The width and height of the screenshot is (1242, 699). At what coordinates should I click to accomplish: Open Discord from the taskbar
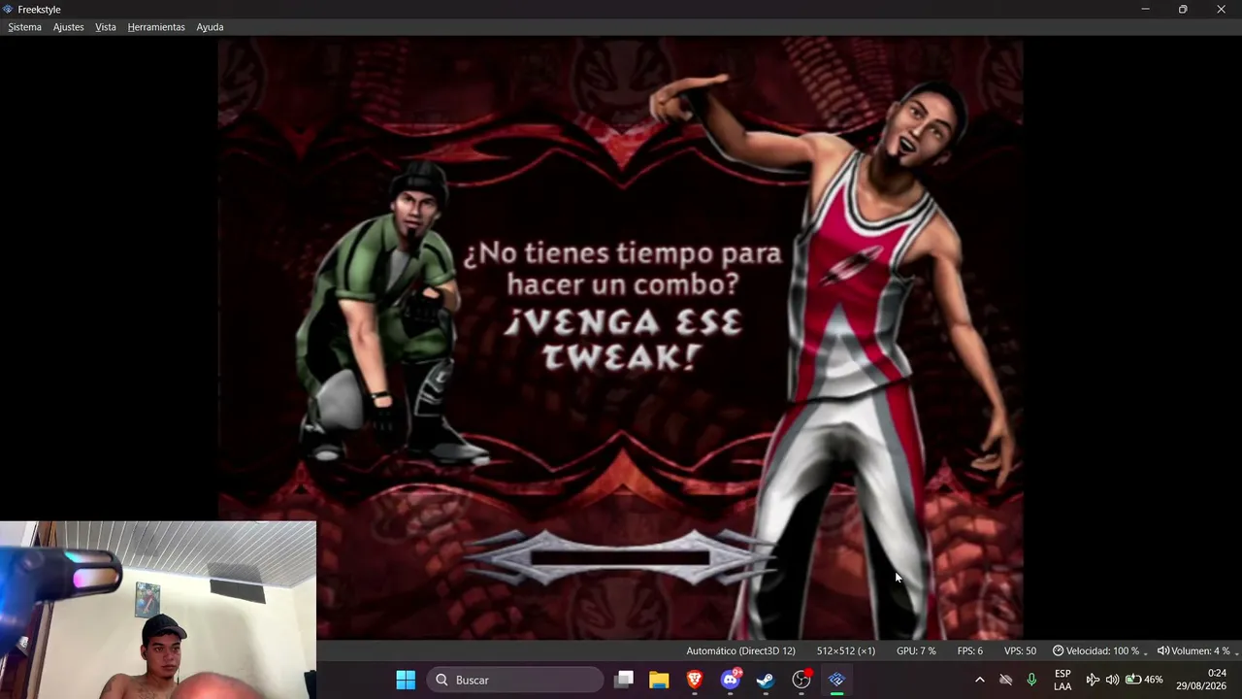[731, 680]
